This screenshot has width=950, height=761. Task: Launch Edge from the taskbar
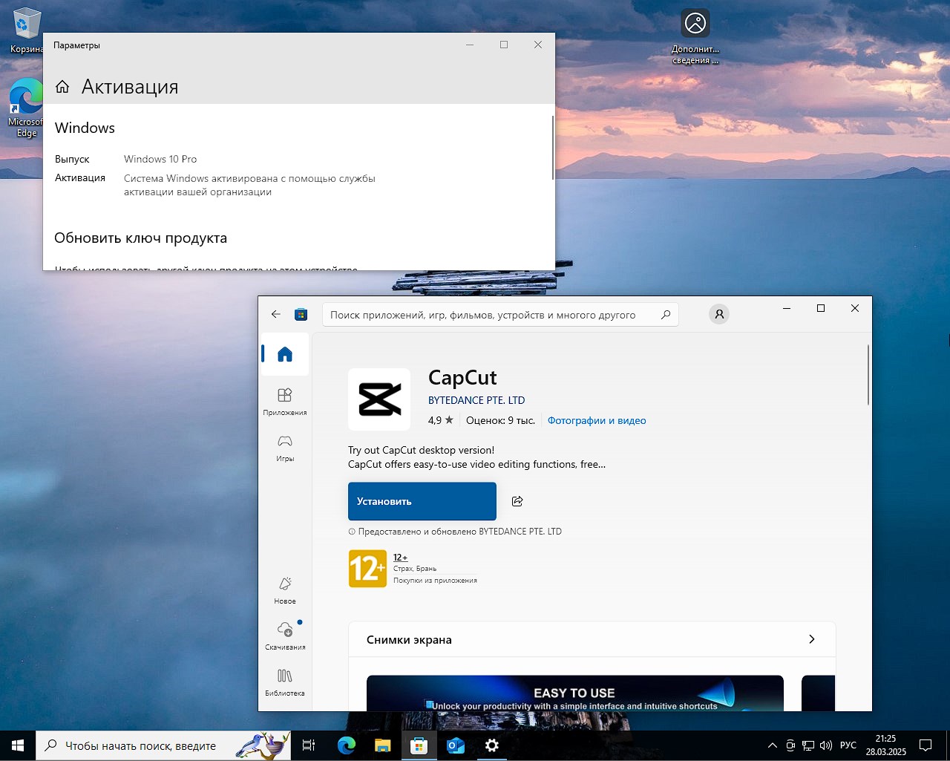click(x=347, y=745)
